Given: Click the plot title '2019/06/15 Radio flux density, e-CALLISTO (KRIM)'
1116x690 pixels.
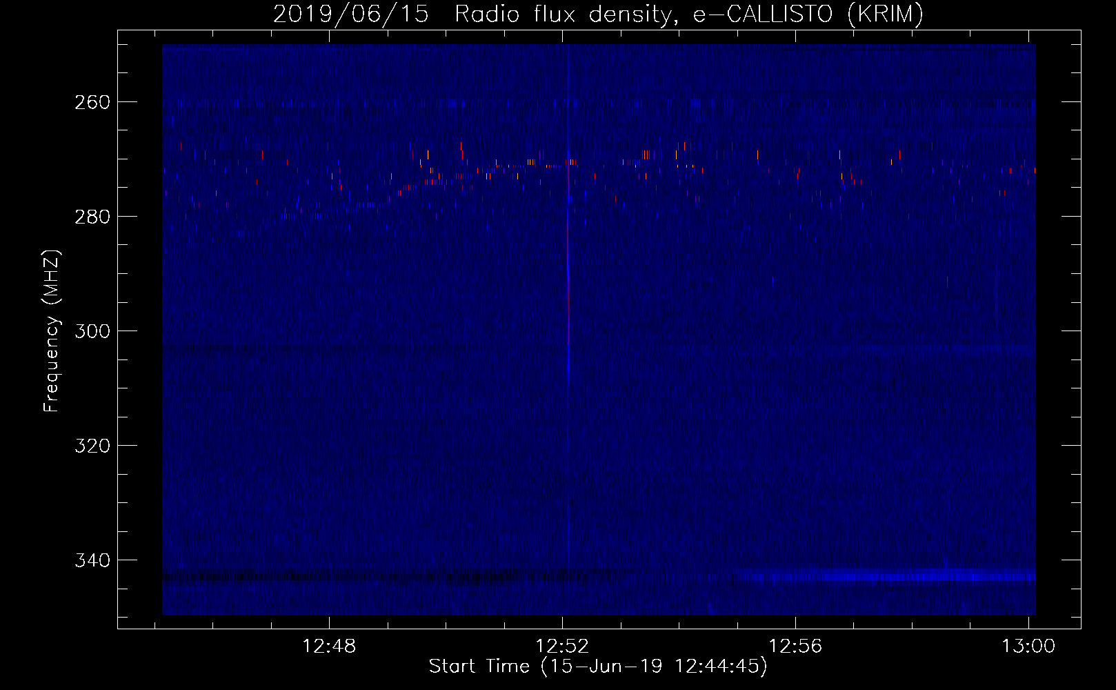Looking at the screenshot, I should tap(598, 14).
